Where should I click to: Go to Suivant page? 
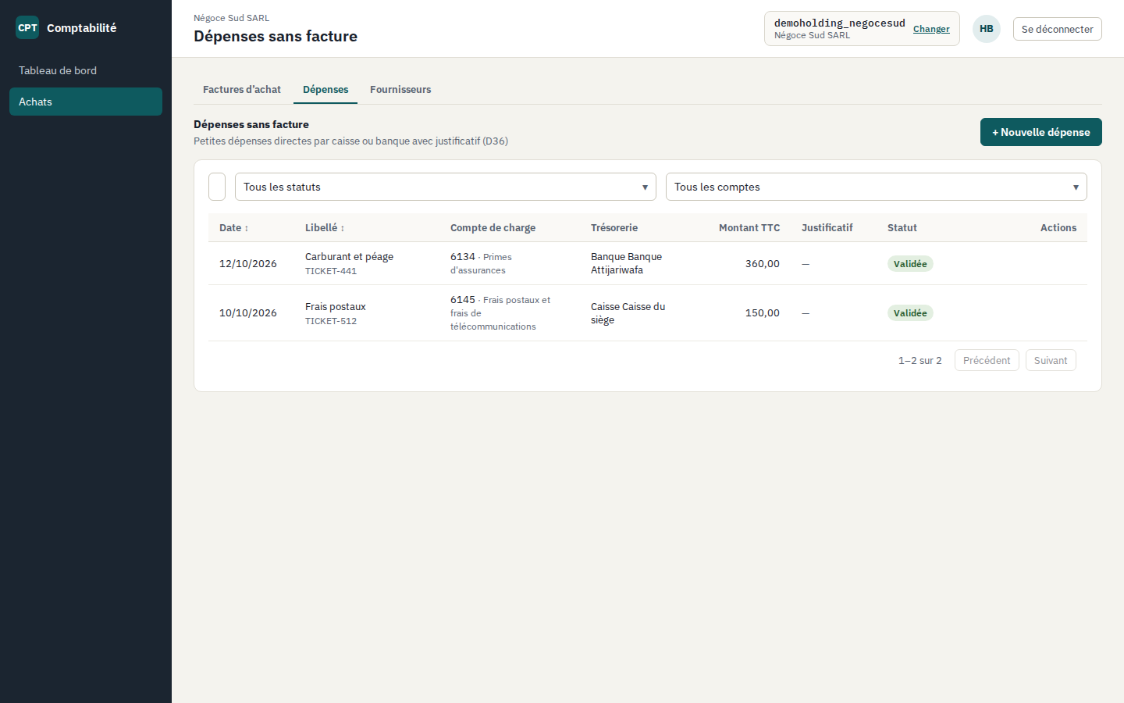point(1051,360)
